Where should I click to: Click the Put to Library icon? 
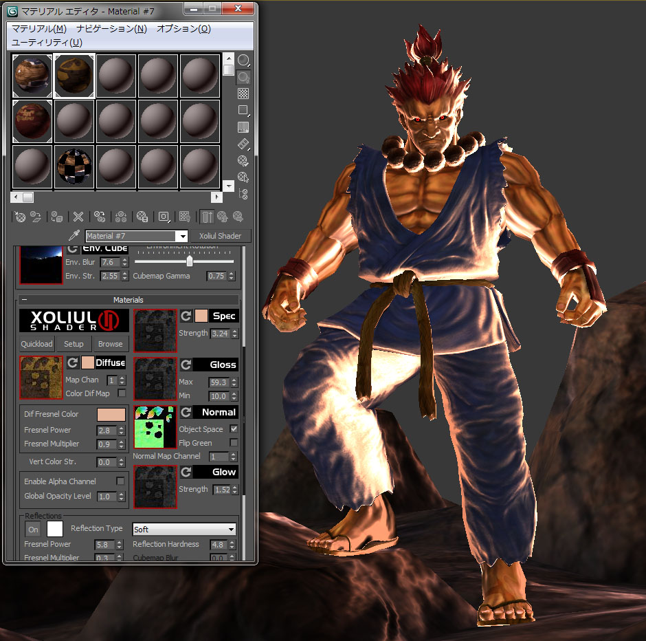click(x=142, y=217)
